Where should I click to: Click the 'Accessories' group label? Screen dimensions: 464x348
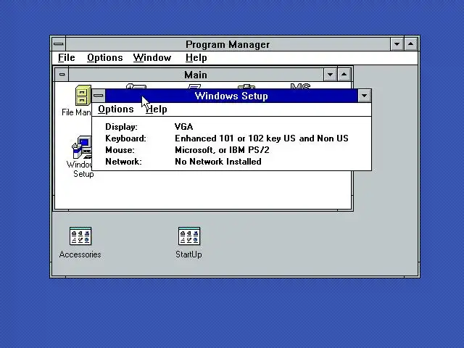80,254
